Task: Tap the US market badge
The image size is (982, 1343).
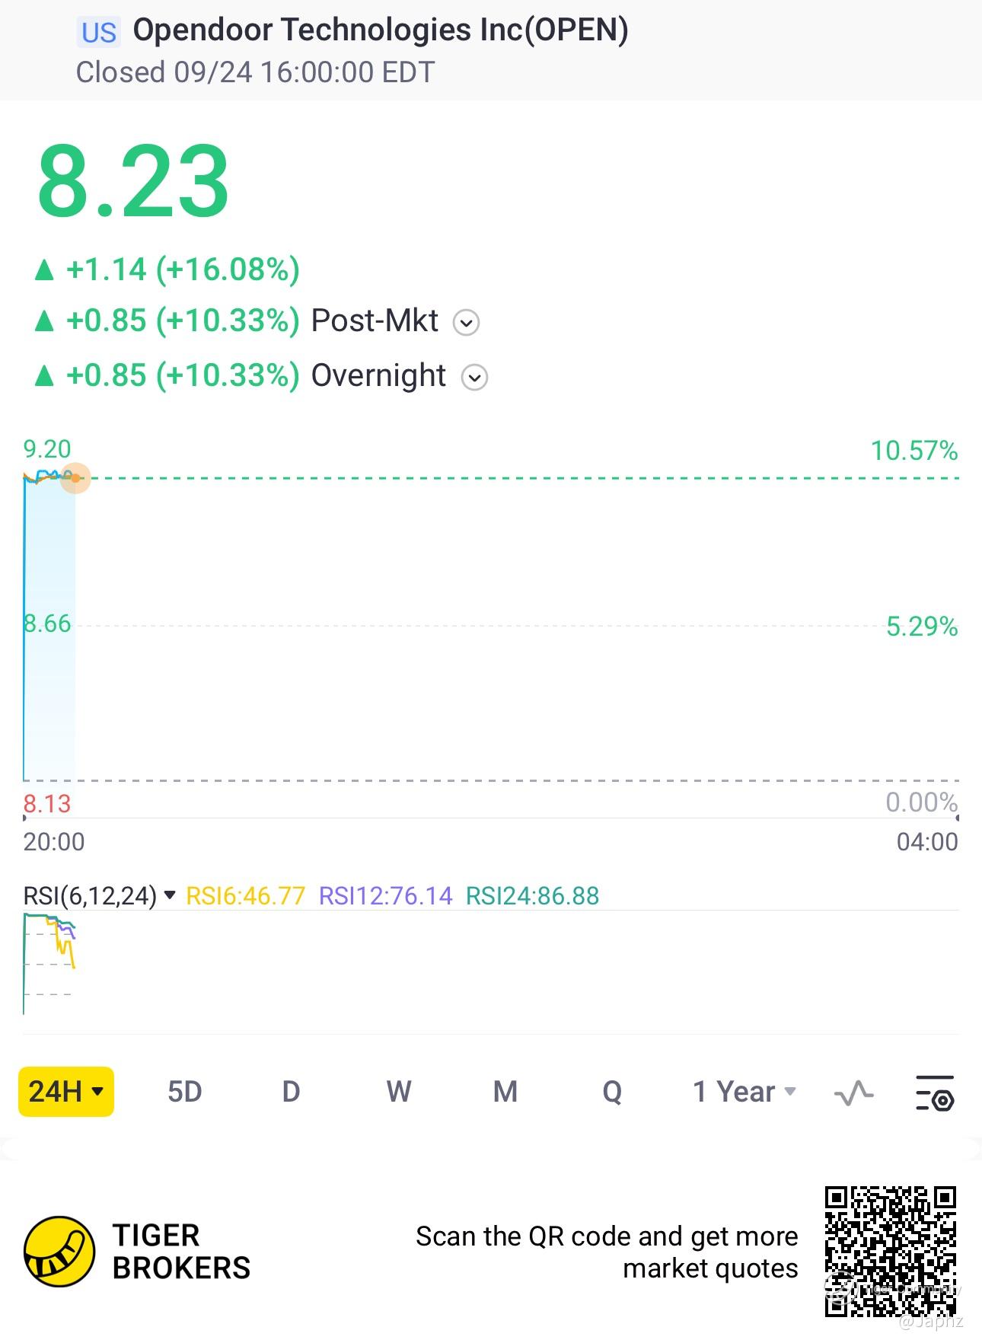Action: (99, 33)
